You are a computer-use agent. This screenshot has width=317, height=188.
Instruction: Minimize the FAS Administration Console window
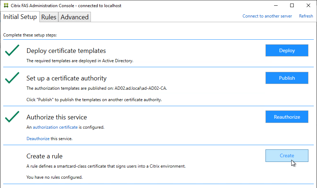click(x=276, y=5)
